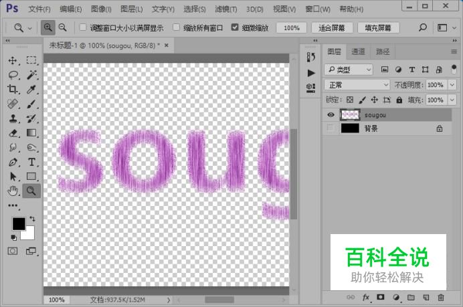Select the Blur tool
The width and height of the screenshot is (463, 307).
pyautogui.click(x=13, y=147)
